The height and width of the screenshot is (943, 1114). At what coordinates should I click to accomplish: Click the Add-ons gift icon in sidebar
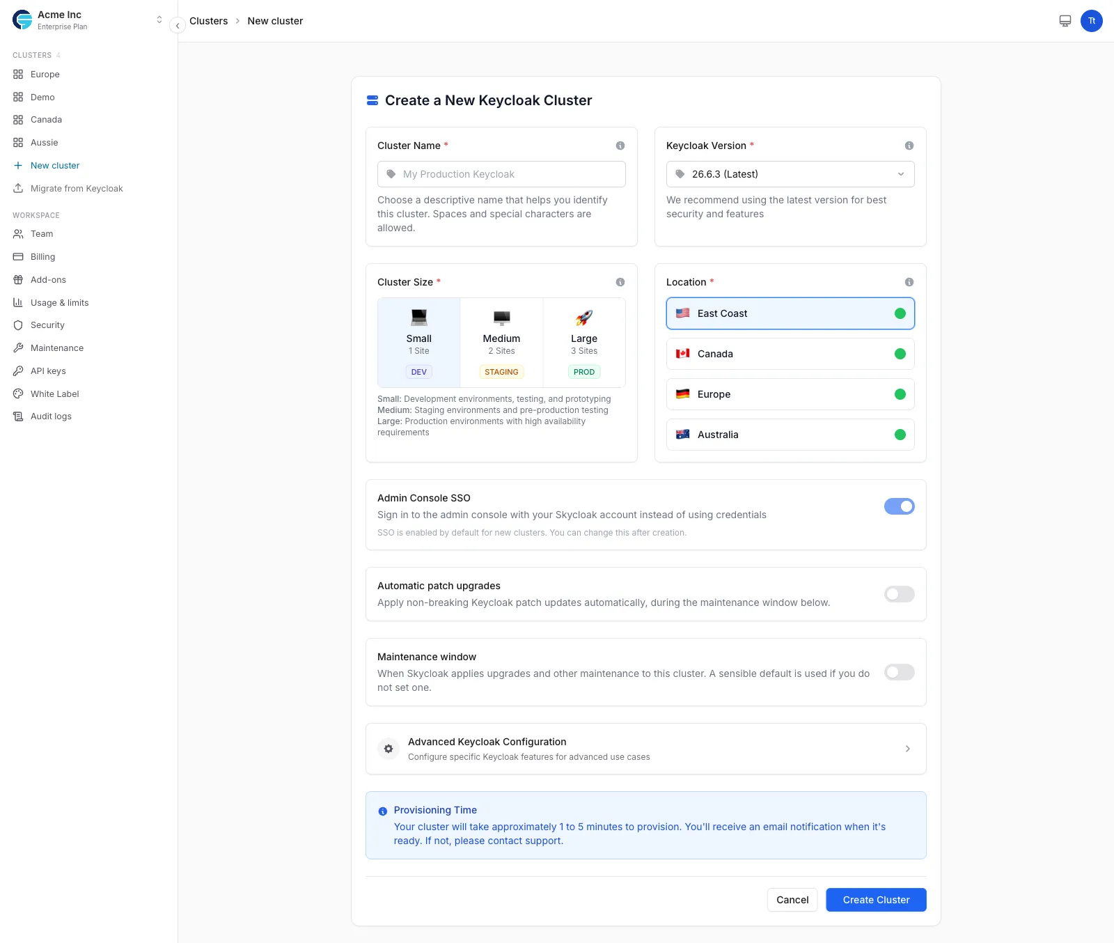click(18, 280)
